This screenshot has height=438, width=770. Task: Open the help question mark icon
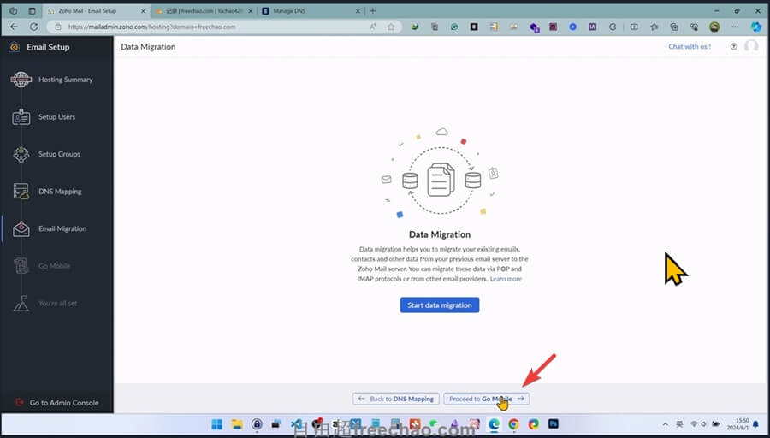(734, 47)
